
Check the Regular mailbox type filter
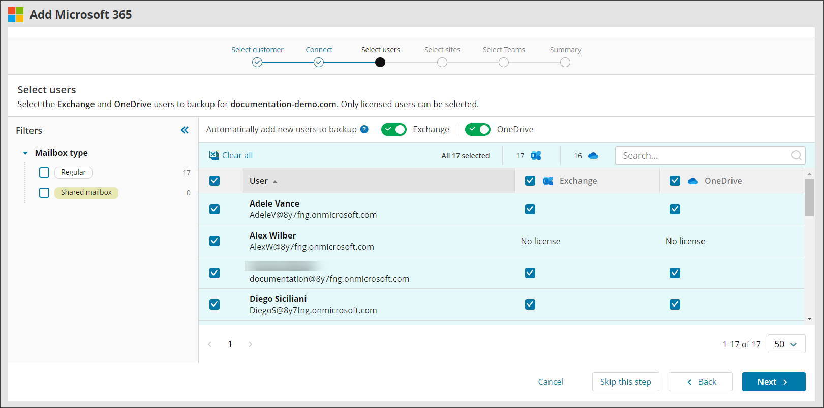pos(44,173)
